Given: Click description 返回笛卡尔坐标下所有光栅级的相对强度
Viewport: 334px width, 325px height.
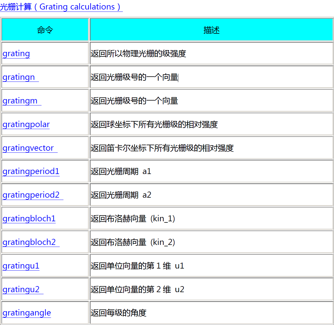Looking at the screenshot, I should click(x=162, y=148).
